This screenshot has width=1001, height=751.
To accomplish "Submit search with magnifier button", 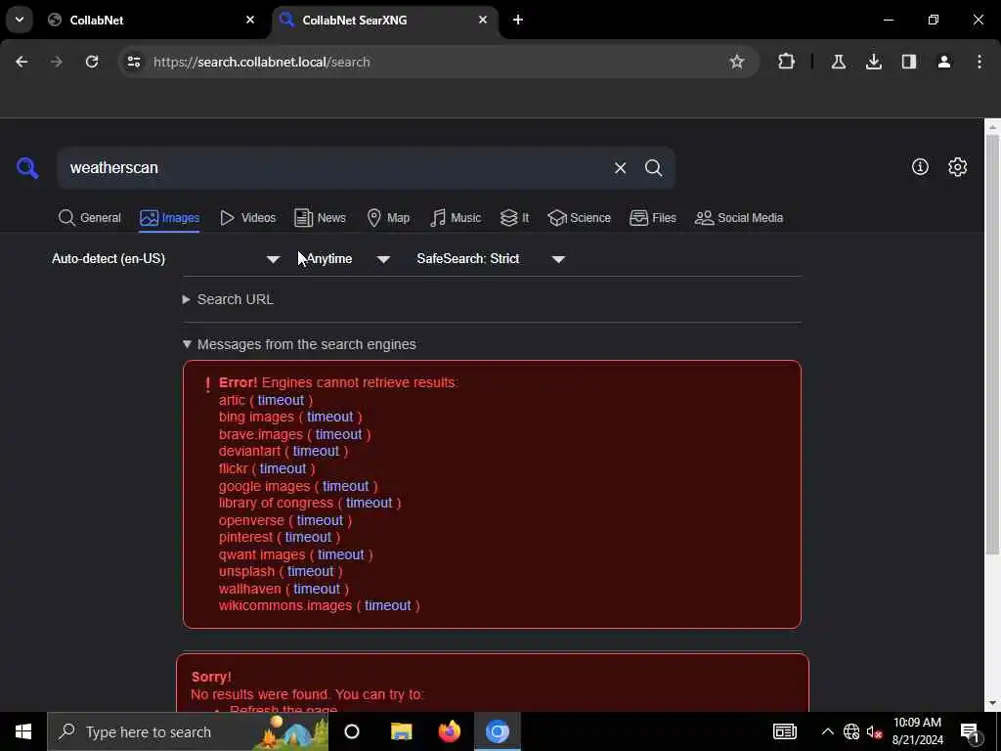I will point(653,168).
